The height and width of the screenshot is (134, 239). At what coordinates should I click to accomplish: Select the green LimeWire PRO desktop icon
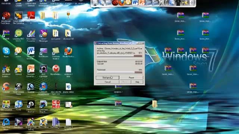coord(18,33)
